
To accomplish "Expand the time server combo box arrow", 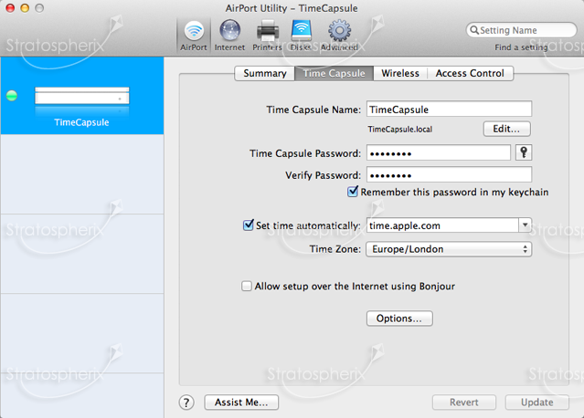I will point(525,225).
